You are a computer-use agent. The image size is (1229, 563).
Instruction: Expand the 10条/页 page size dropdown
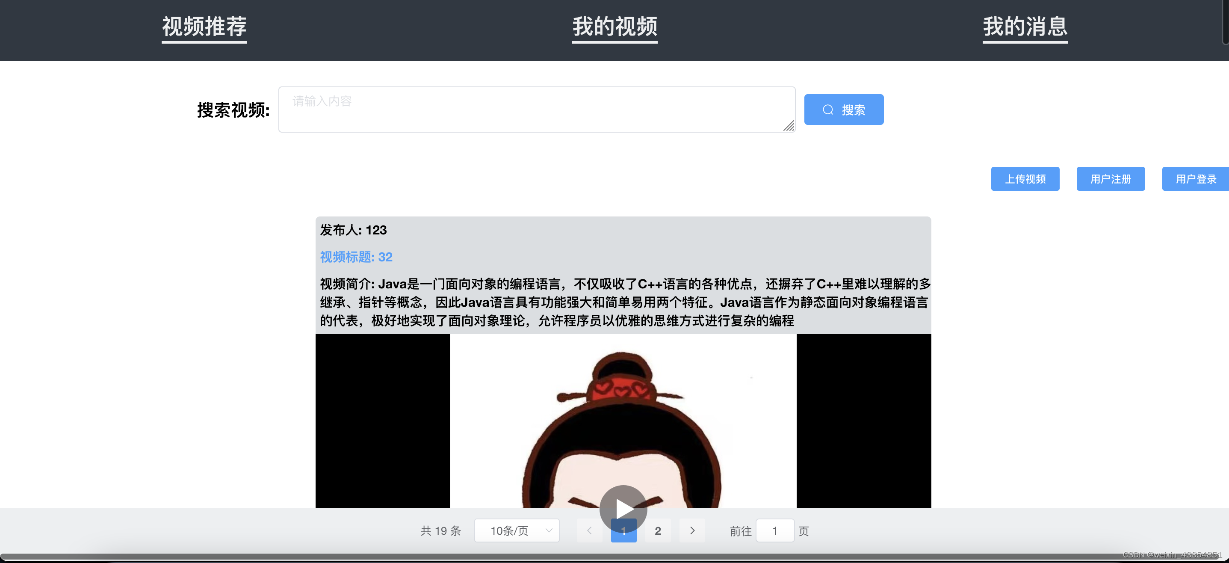click(x=516, y=530)
